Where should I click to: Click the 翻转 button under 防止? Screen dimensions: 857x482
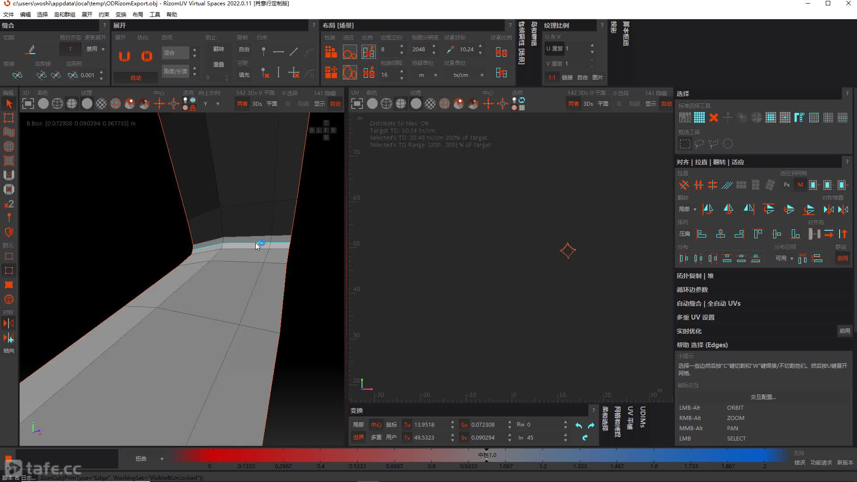click(x=219, y=49)
